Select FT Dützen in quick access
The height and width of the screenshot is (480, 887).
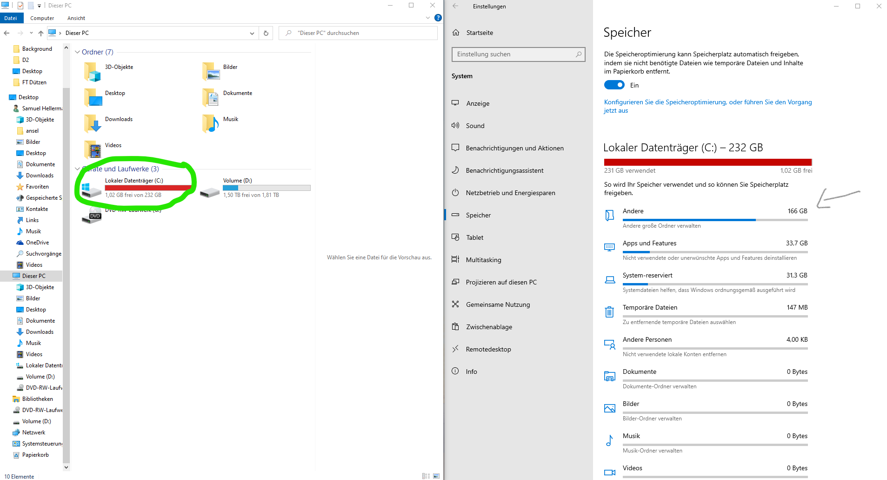[x=34, y=82]
